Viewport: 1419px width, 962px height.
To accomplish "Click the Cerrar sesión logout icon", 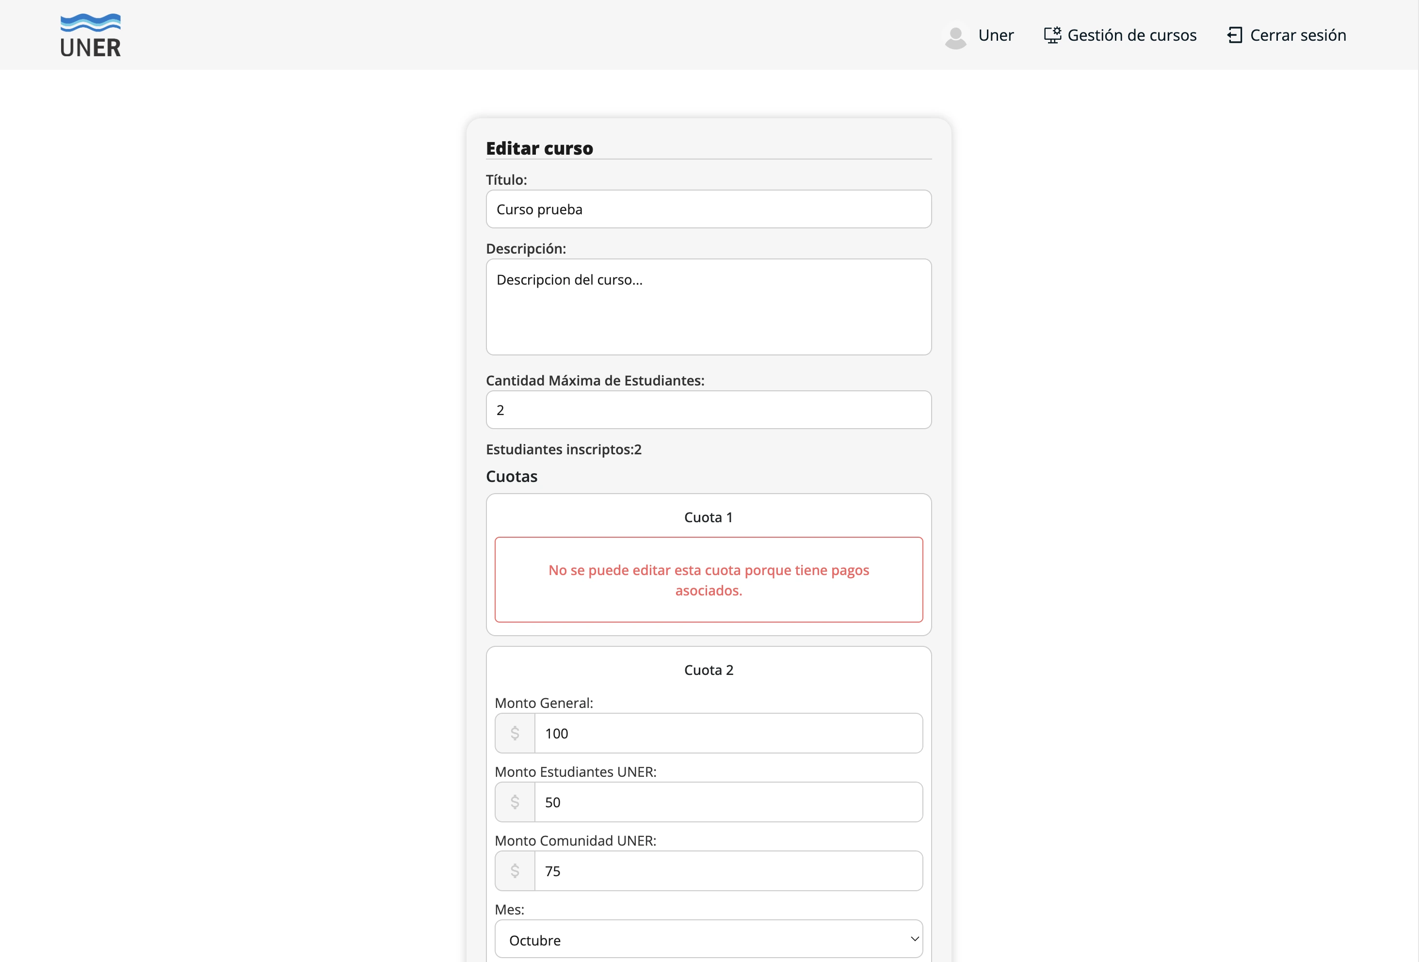I will pyautogui.click(x=1236, y=35).
